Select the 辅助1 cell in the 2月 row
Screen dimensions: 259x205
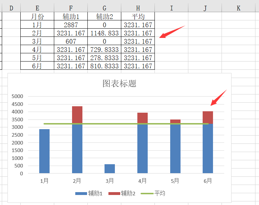click(71, 33)
